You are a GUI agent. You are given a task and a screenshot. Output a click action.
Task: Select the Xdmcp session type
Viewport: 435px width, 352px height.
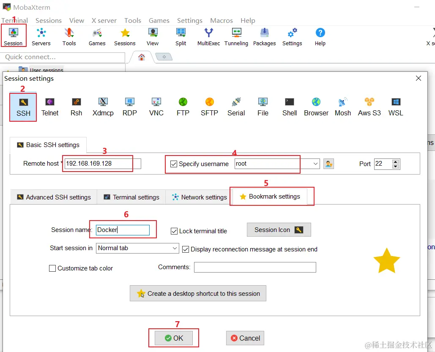point(103,107)
